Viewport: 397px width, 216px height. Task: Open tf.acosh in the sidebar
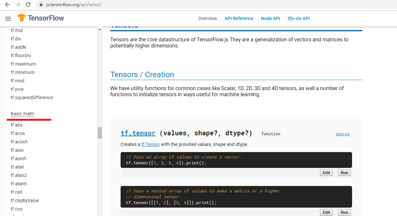(19, 142)
